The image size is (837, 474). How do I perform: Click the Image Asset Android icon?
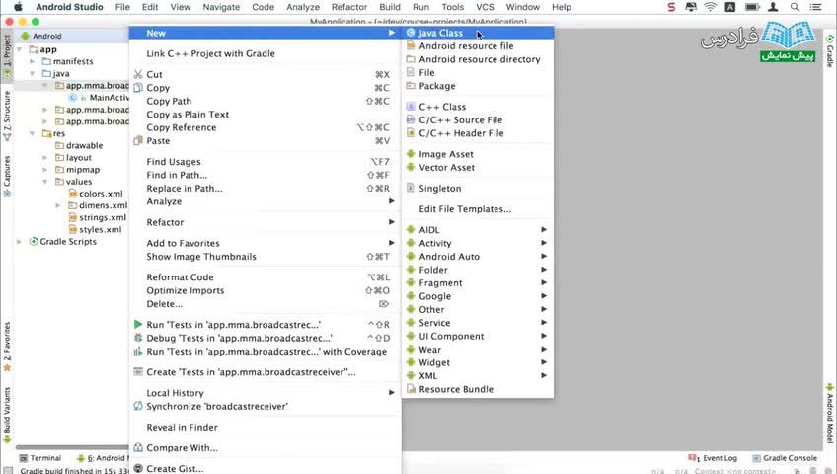[x=411, y=154]
